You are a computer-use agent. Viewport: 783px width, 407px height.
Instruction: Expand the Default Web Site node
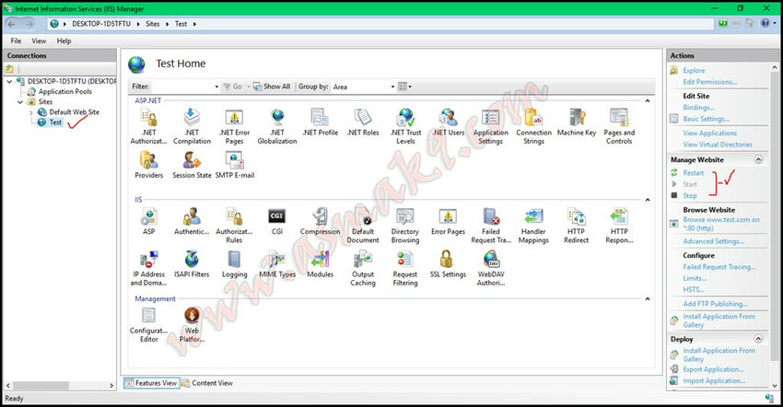(x=31, y=112)
